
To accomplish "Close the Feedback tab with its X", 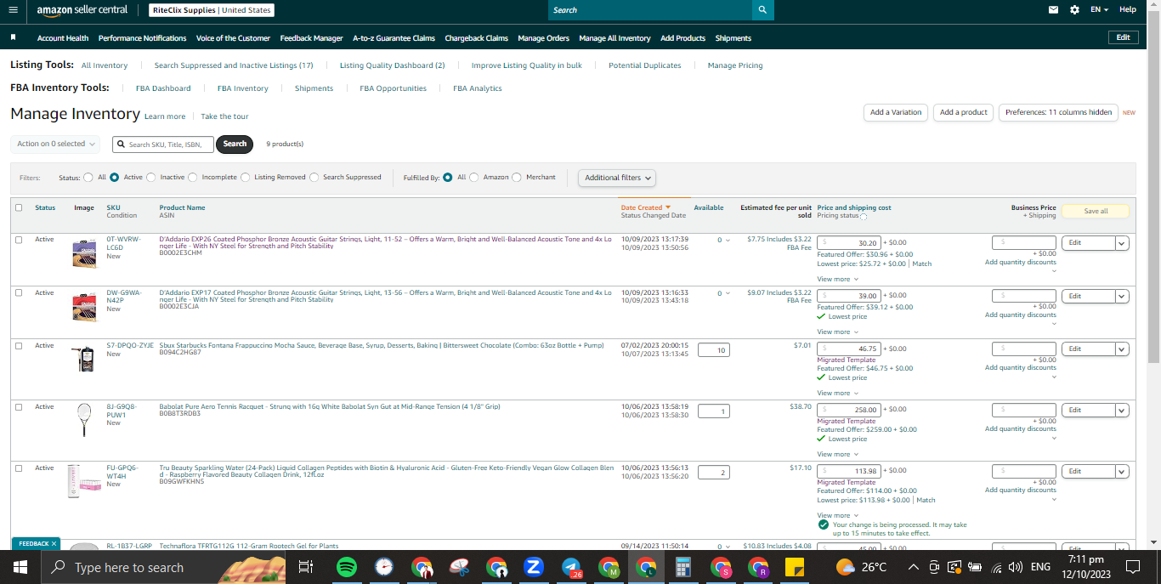I will (54, 543).
